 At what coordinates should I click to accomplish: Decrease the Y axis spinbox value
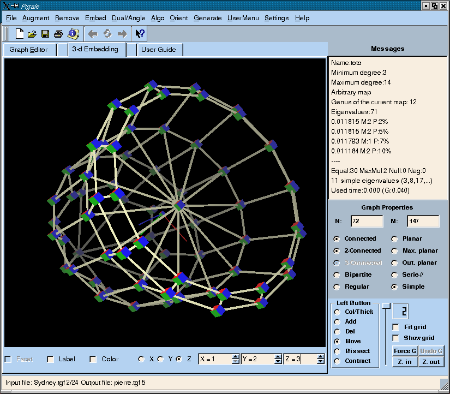(278, 362)
